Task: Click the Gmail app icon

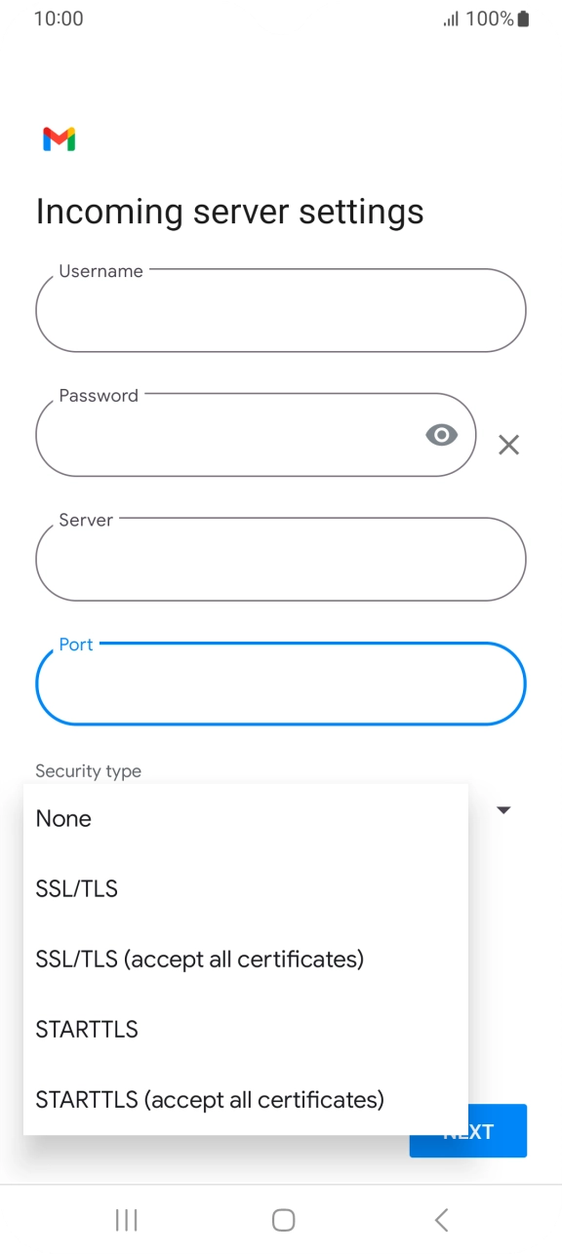Action: pyautogui.click(x=59, y=139)
